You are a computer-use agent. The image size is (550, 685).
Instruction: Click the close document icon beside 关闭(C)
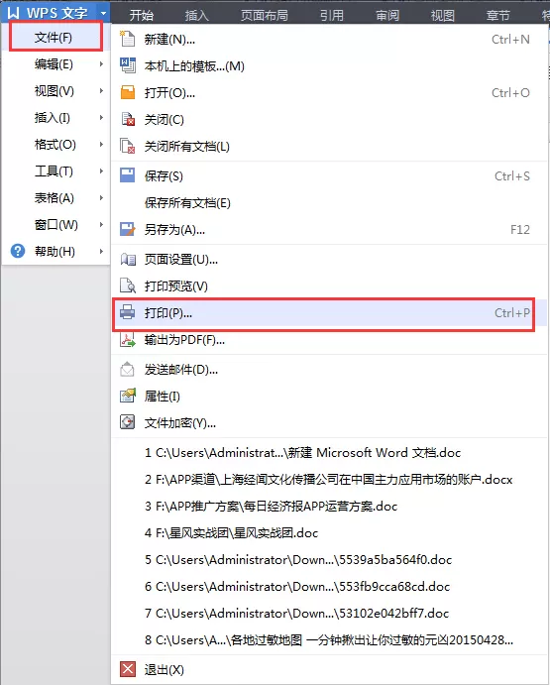coord(128,119)
